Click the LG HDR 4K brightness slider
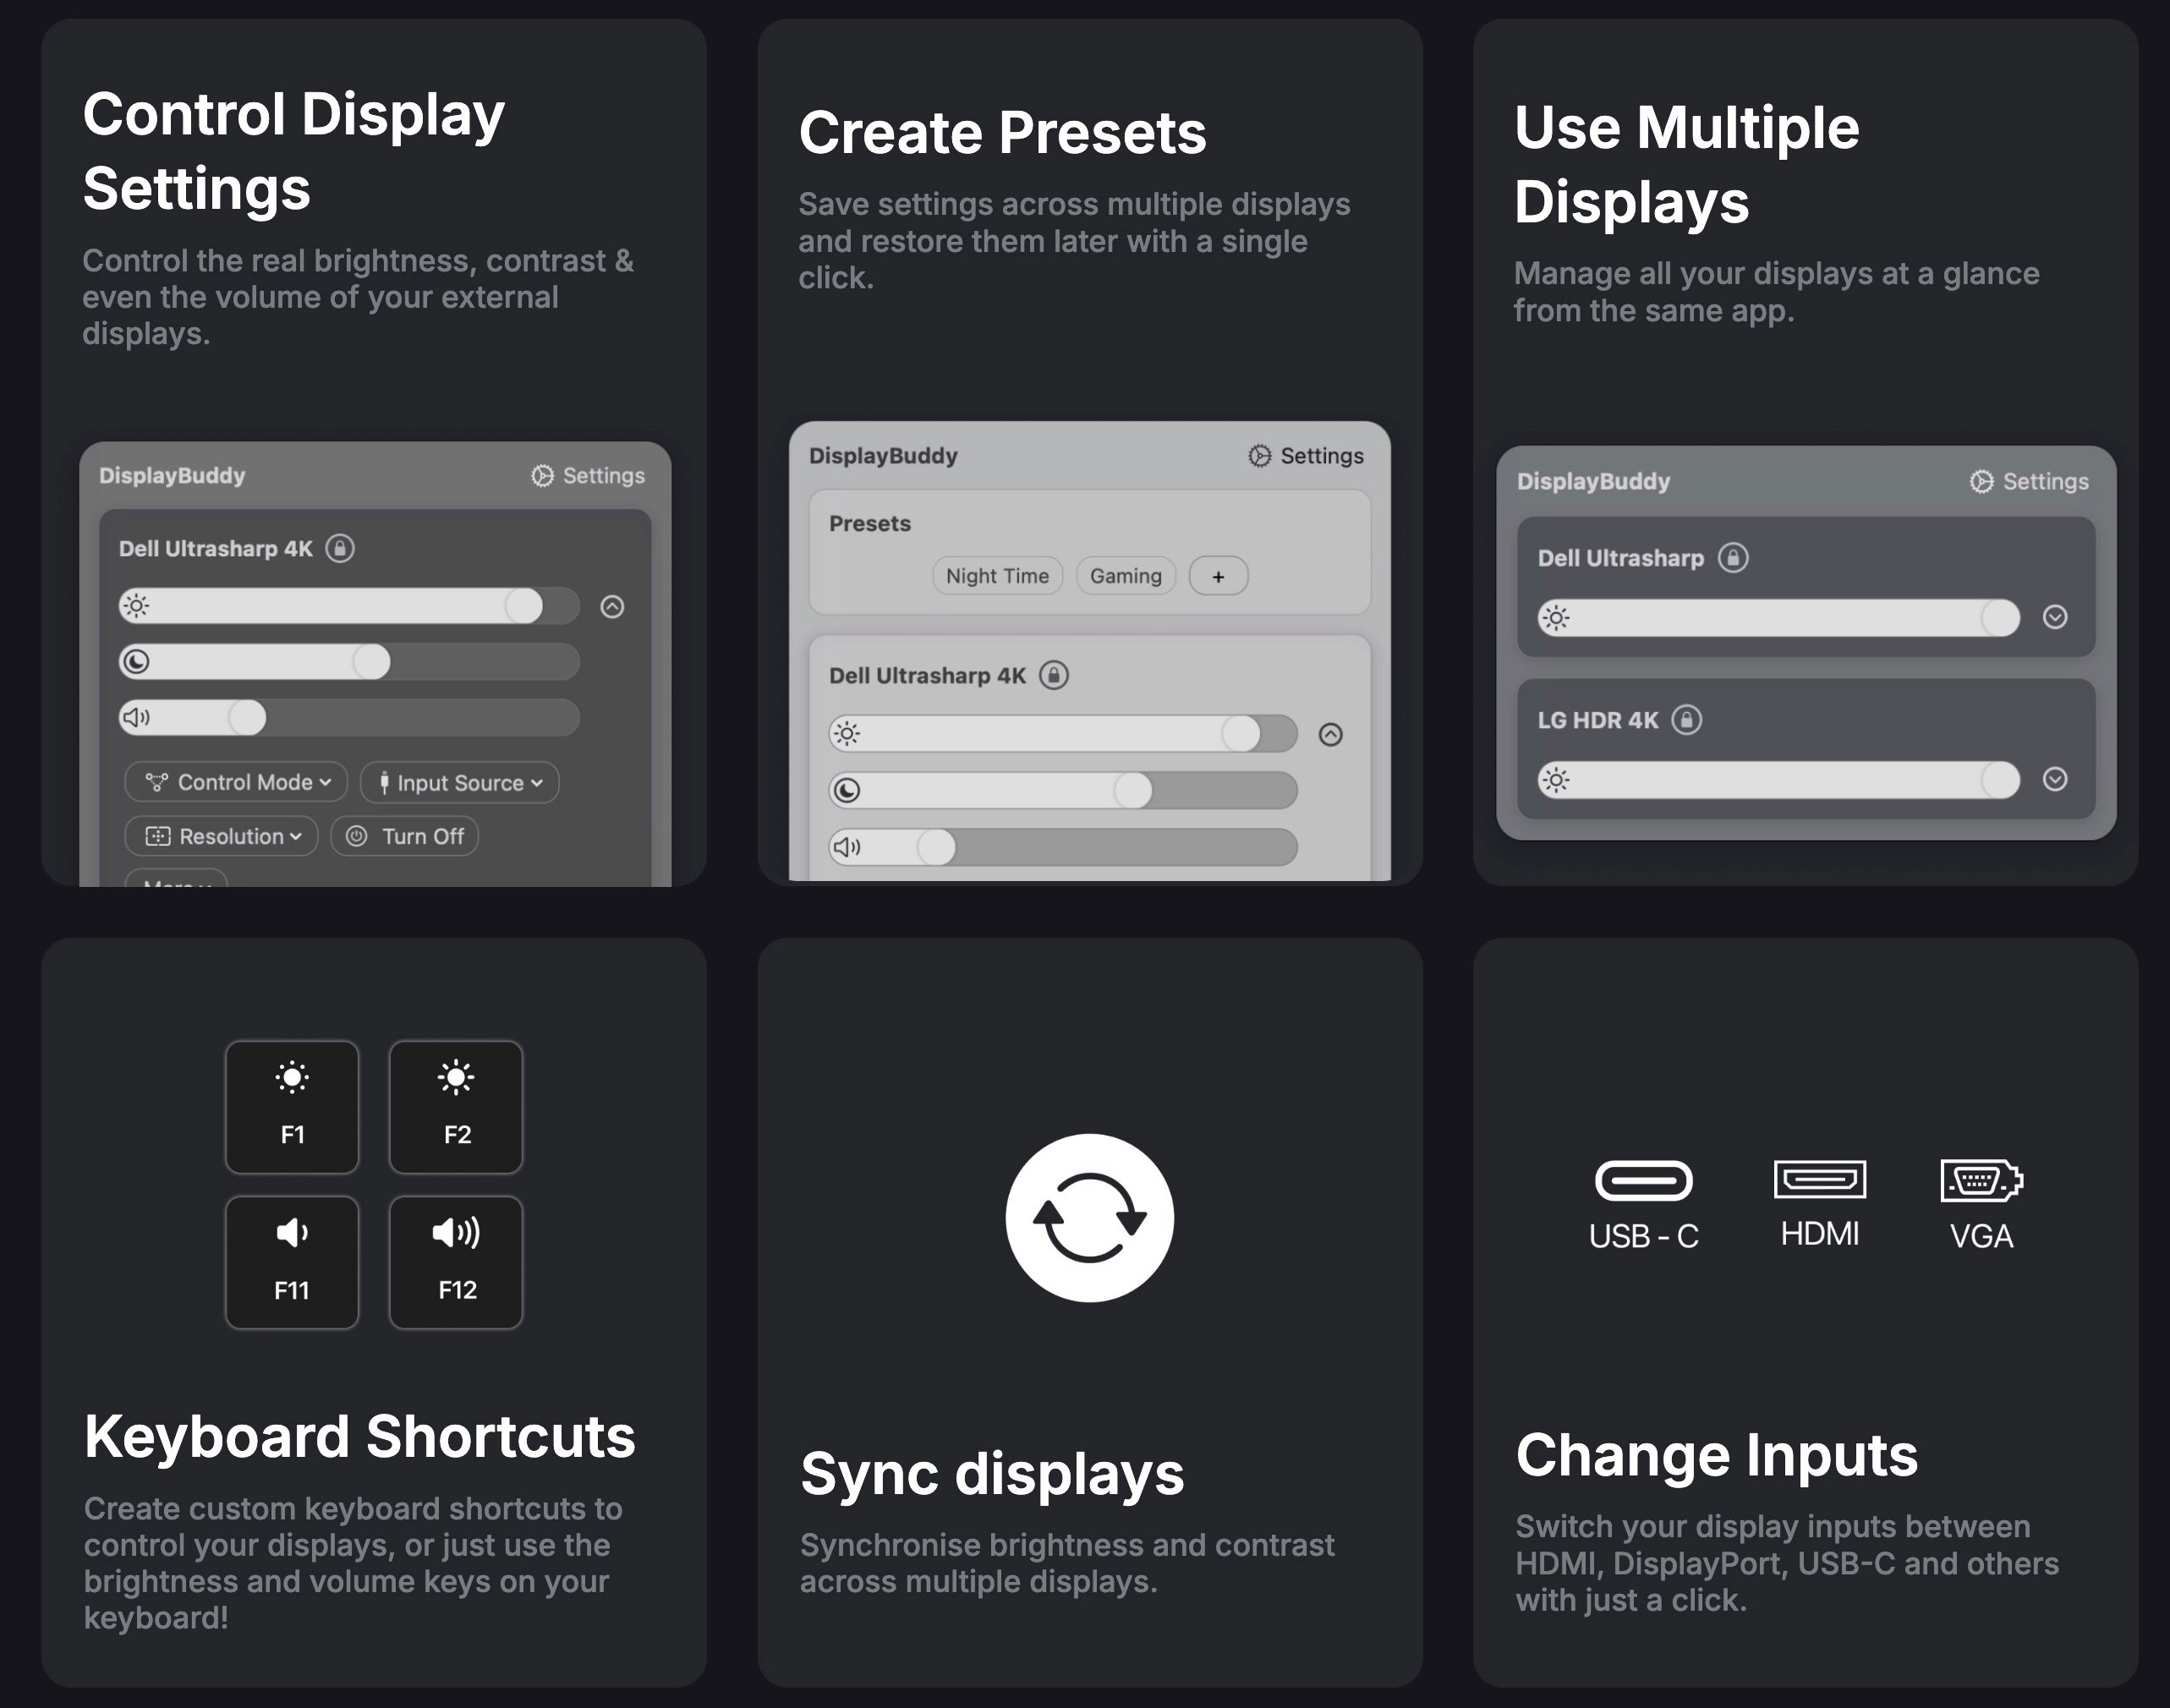 [1779, 780]
